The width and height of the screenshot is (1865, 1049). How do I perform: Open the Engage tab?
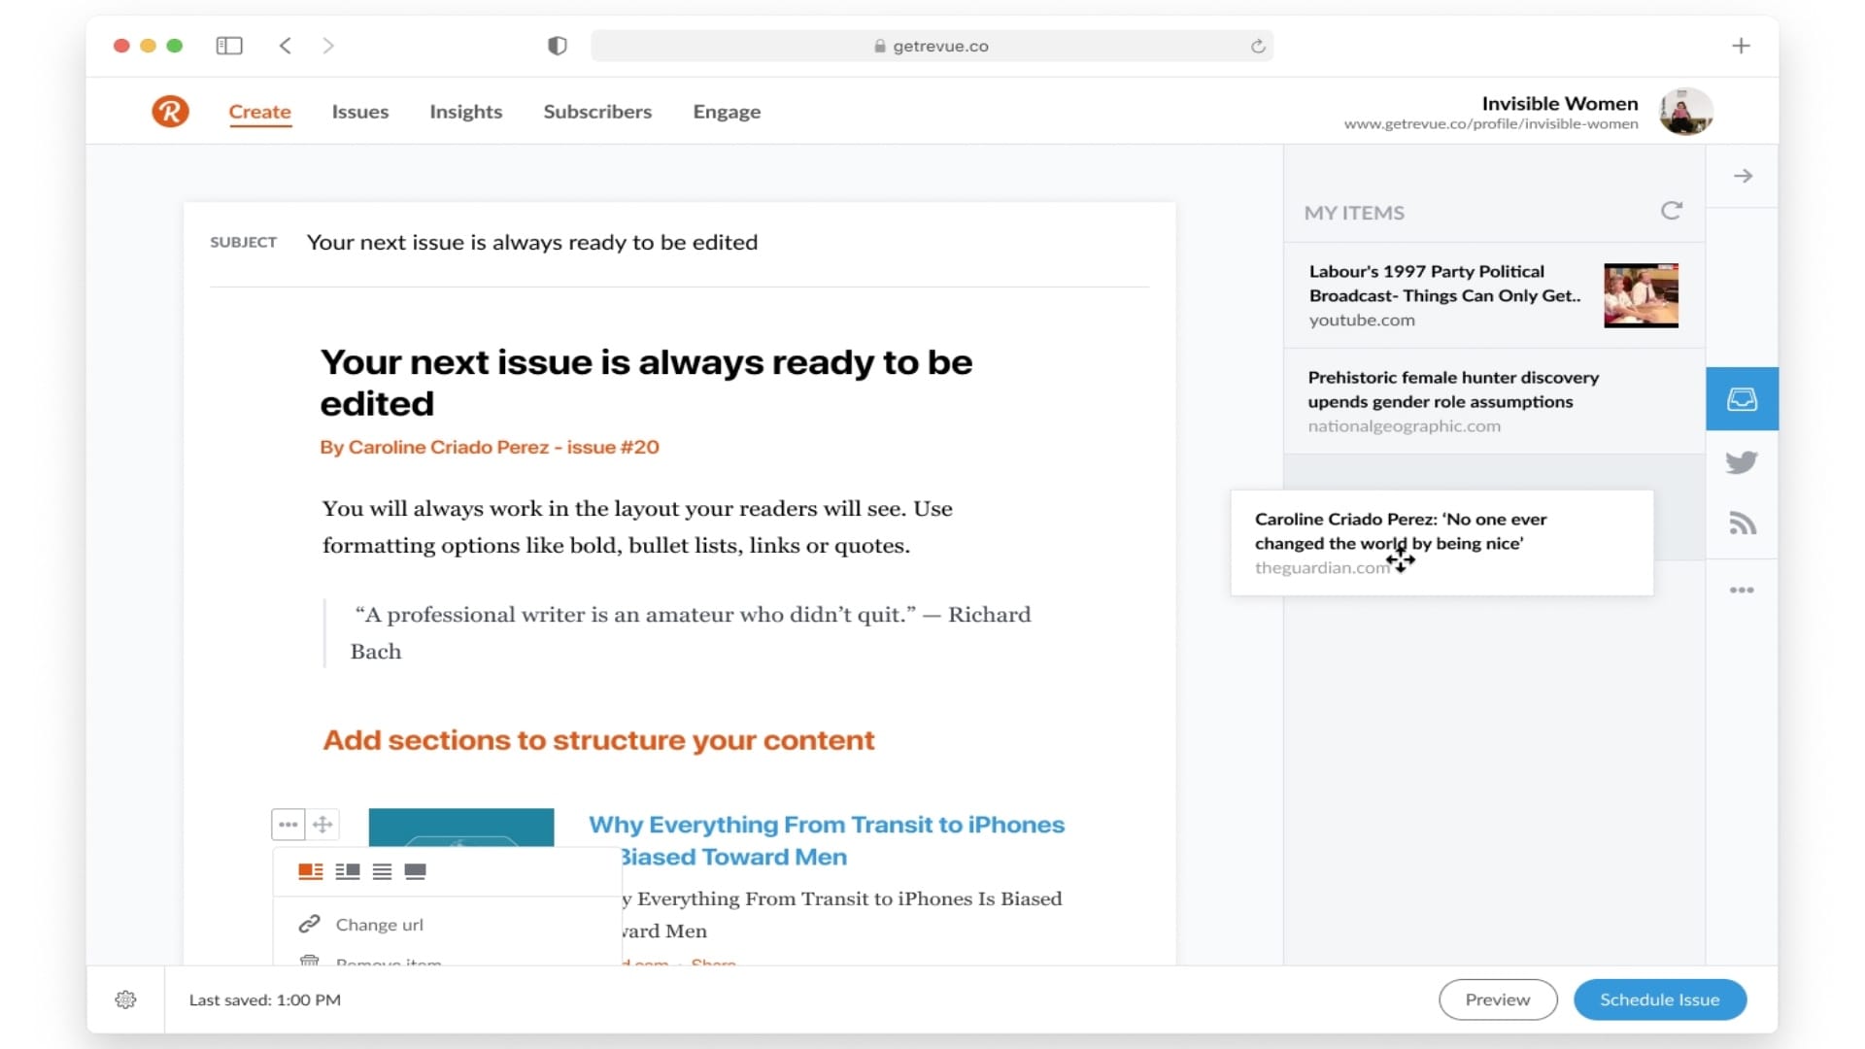click(x=727, y=112)
